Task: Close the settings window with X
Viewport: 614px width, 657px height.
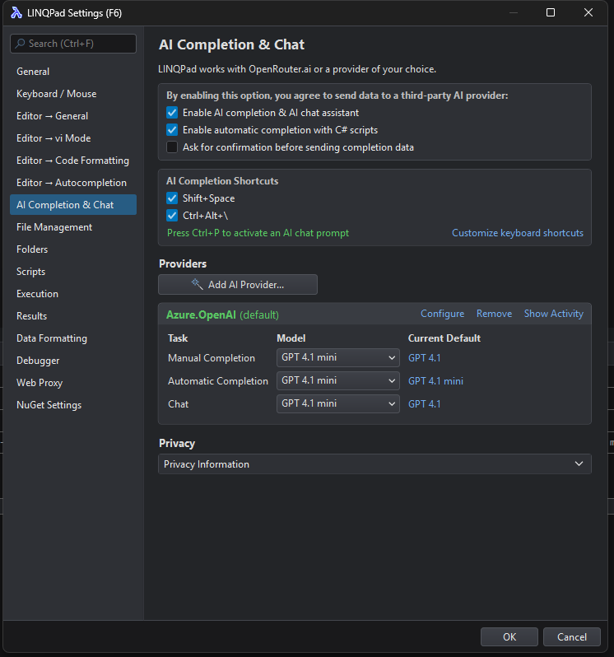Action: click(588, 12)
